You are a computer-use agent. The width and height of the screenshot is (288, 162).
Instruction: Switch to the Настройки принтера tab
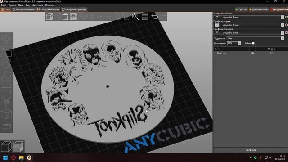(x=74, y=9)
